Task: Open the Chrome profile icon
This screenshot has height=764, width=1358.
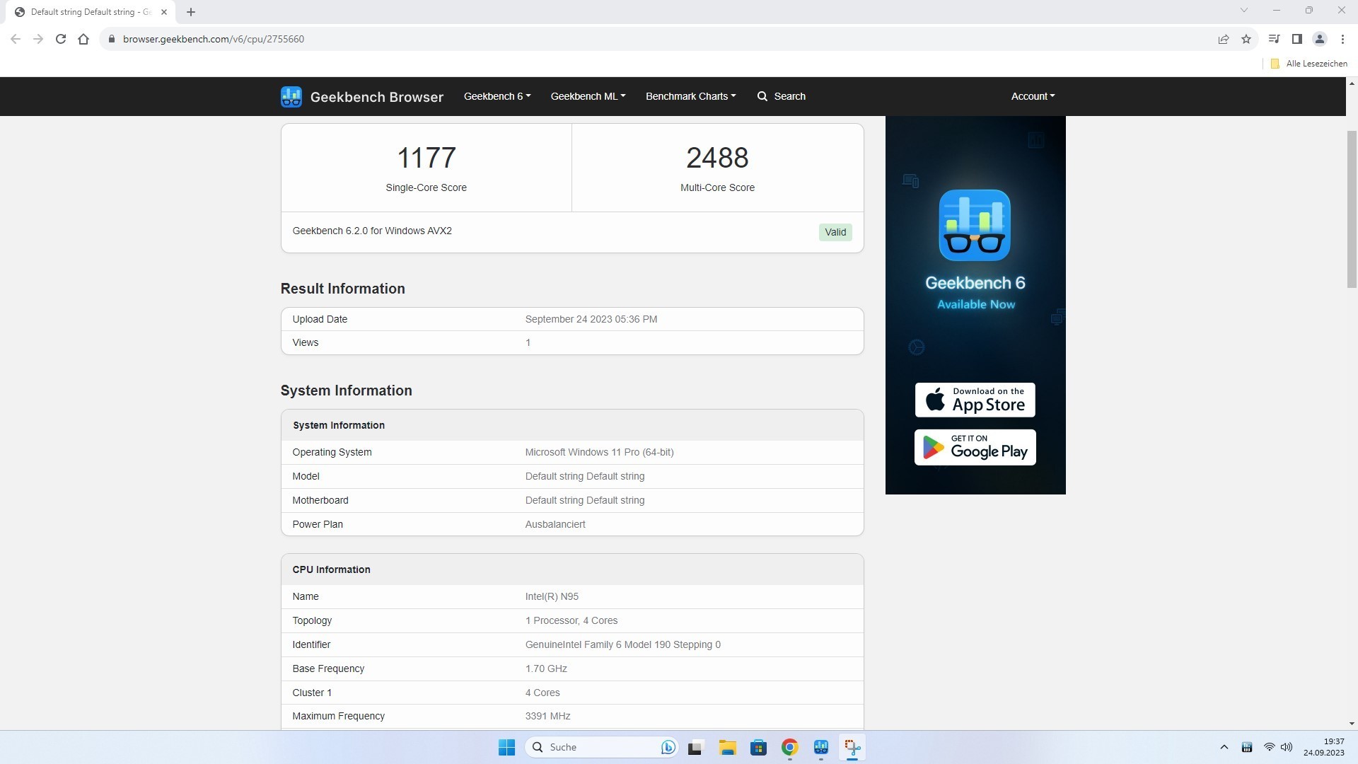Action: (x=1320, y=39)
